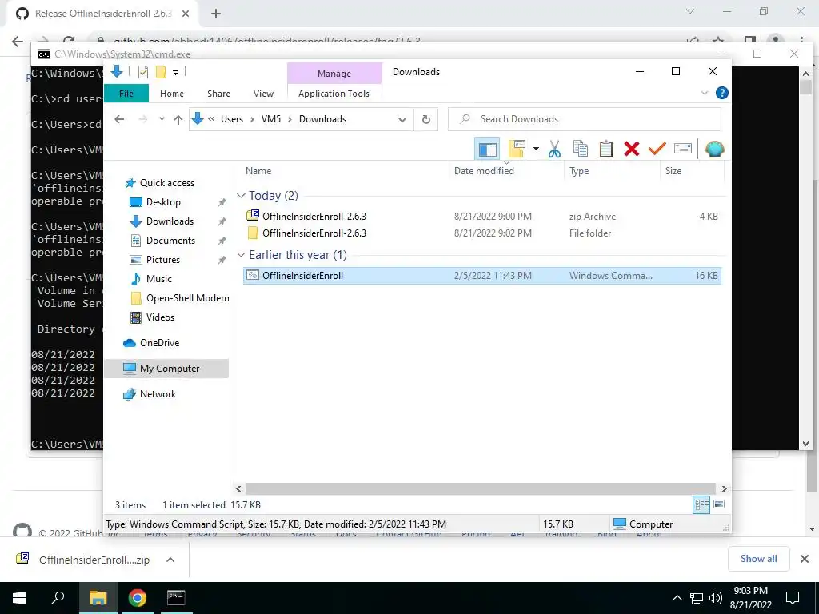Image resolution: width=819 pixels, height=614 pixels.
Task: Click VM5 in the address breadcrumb
Action: pos(271,119)
